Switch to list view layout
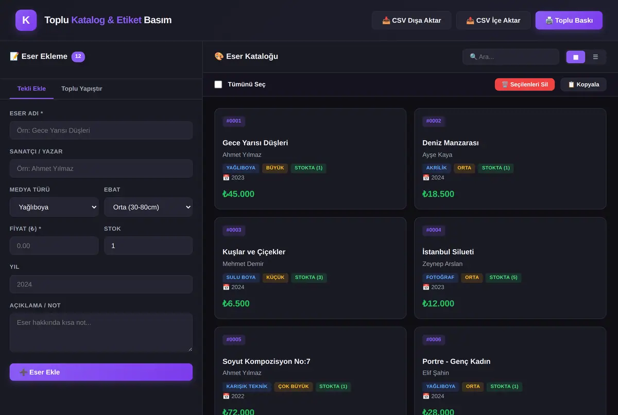This screenshot has height=415, width=618. pyautogui.click(x=595, y=57)
